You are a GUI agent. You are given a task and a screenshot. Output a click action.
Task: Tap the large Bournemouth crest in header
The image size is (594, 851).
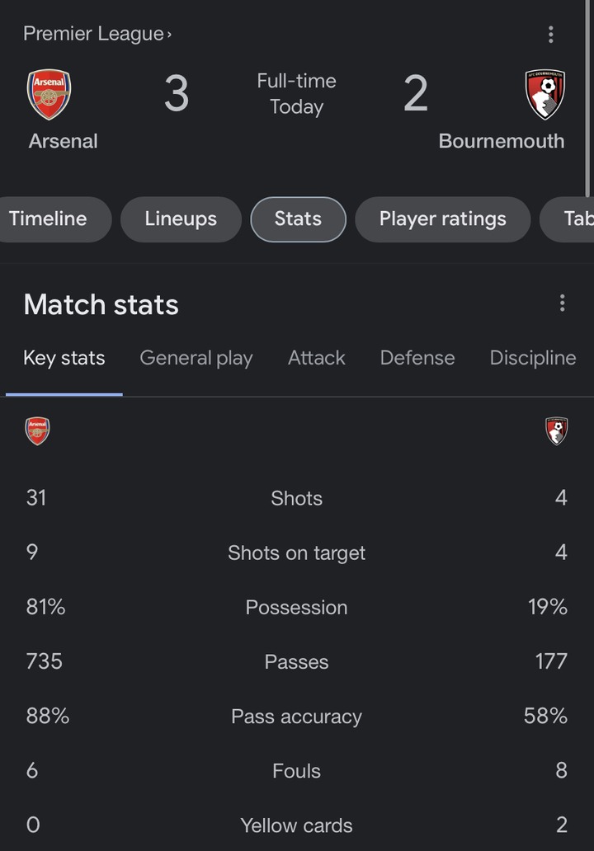pyautogui.click(x=545, y=94)
